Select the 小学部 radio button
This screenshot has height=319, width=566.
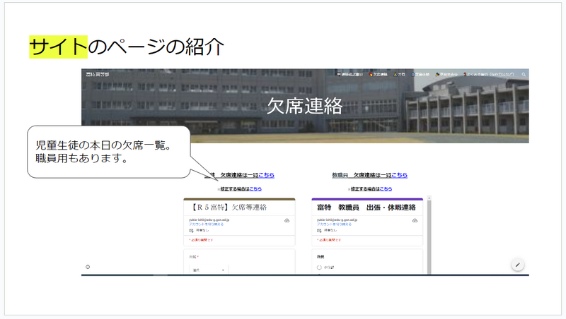click(x=319, y=267)
